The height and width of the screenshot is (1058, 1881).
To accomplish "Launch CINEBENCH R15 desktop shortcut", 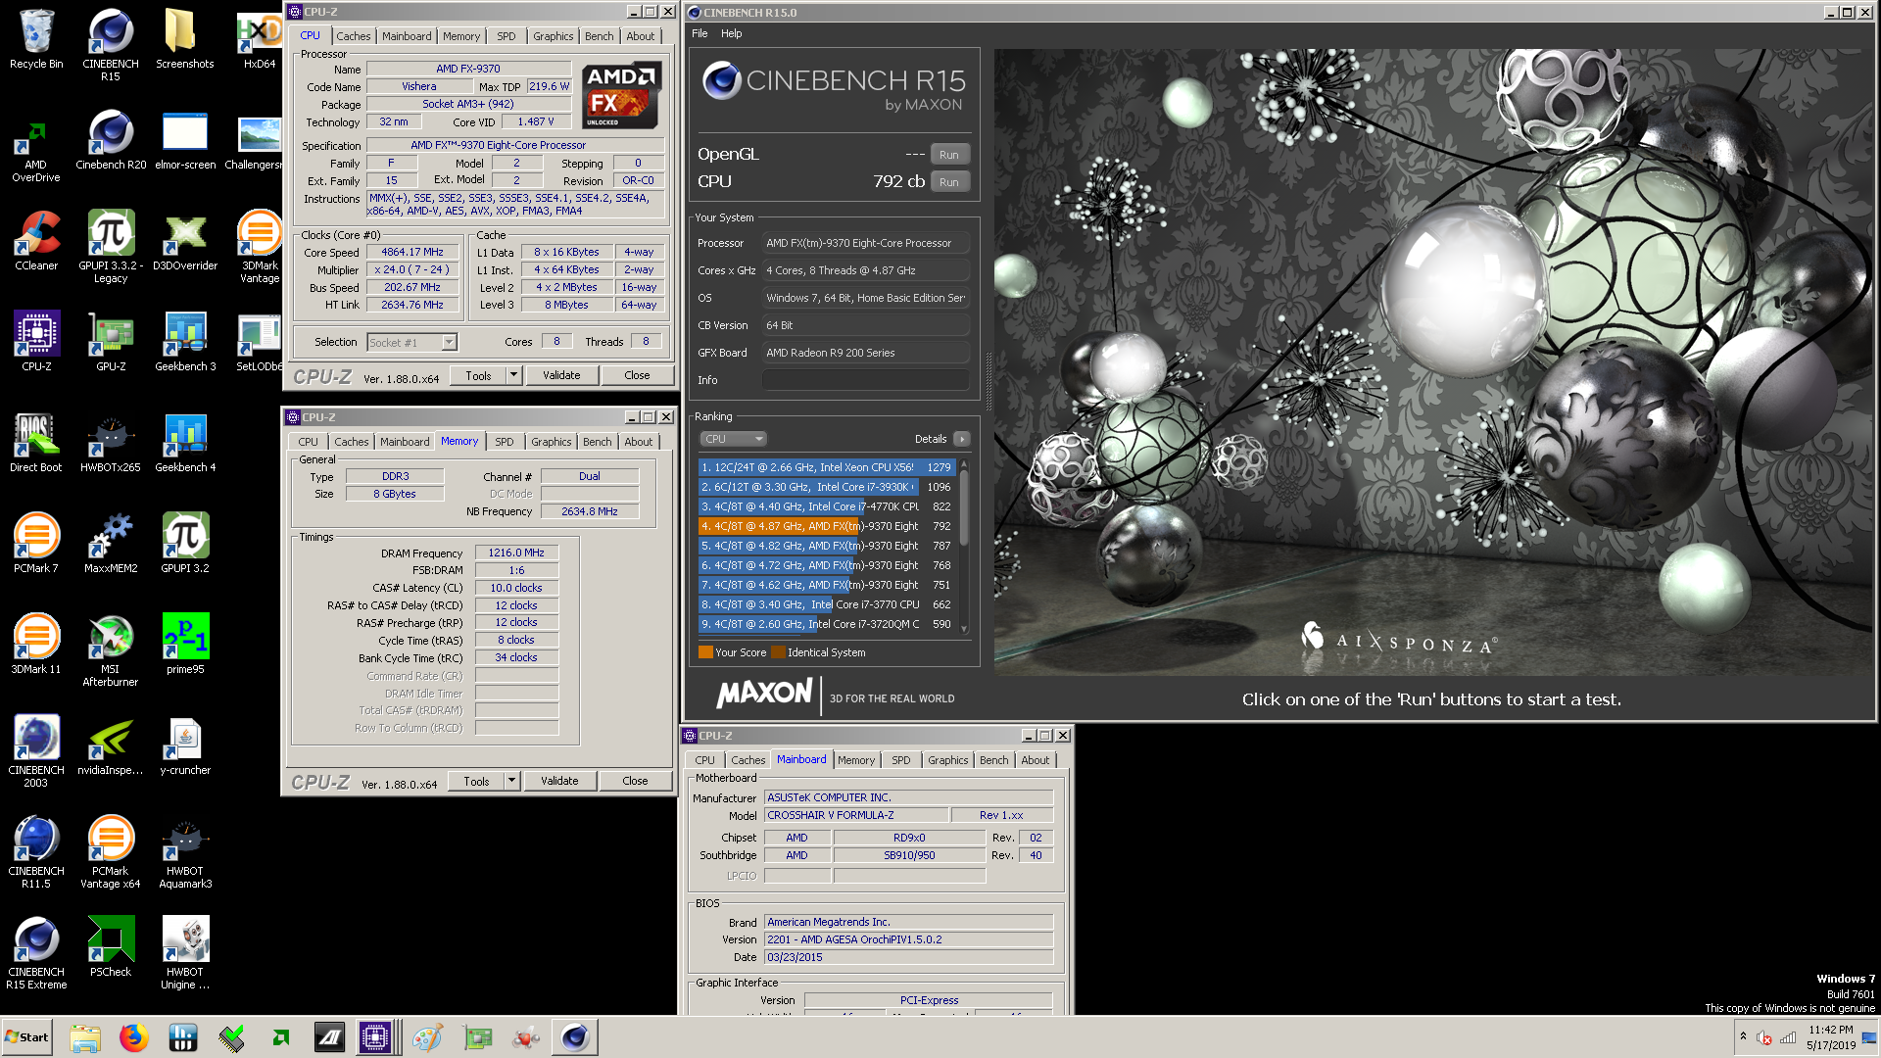I will coord(111,44).
